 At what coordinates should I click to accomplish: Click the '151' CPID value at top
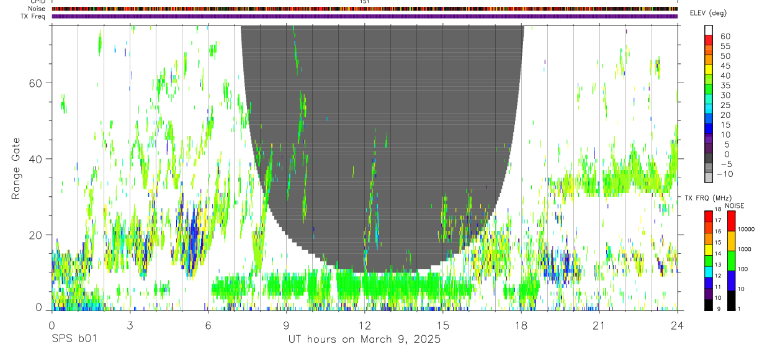365,2
